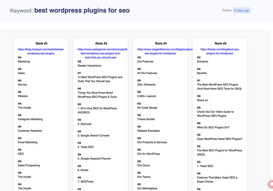
Task: Click "Things You Must Know About WordPress SEO Plugins"
Action: pos(97,95)
